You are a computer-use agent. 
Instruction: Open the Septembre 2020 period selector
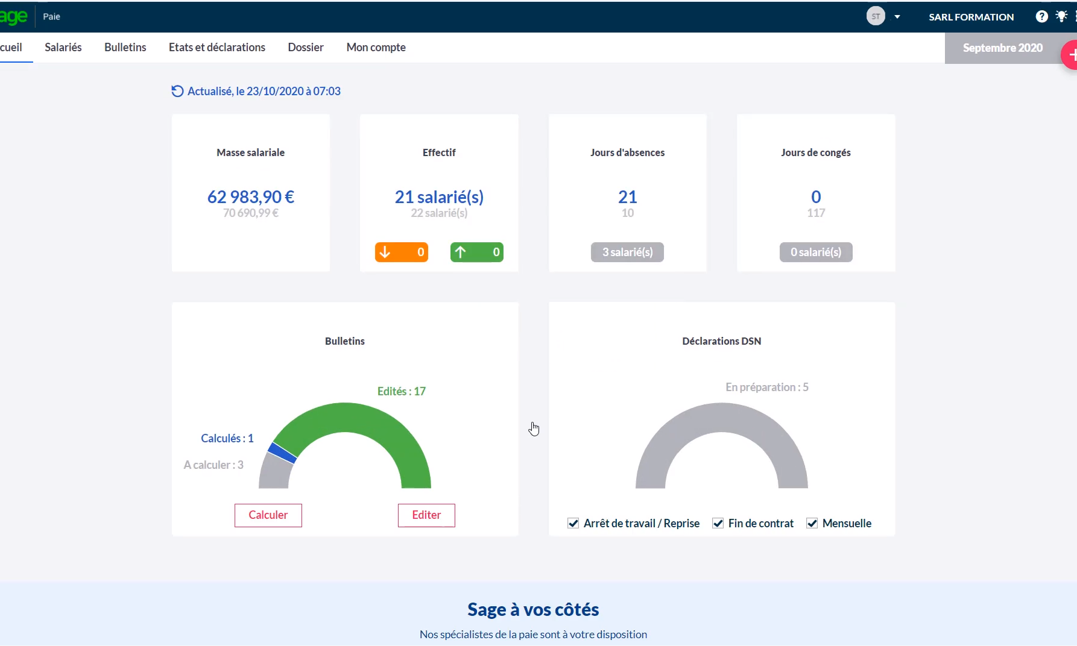1002,48
